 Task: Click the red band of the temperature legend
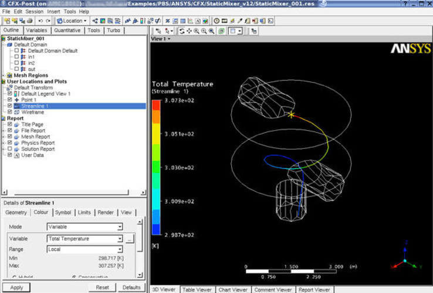pyautogui.click(x=156, y=105)
